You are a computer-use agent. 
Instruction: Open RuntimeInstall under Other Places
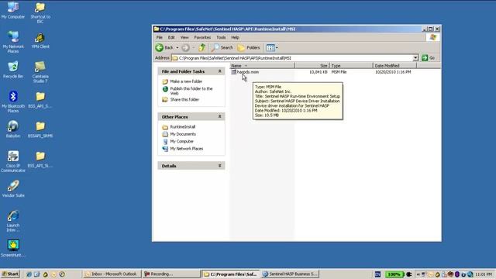coord(183,127)
